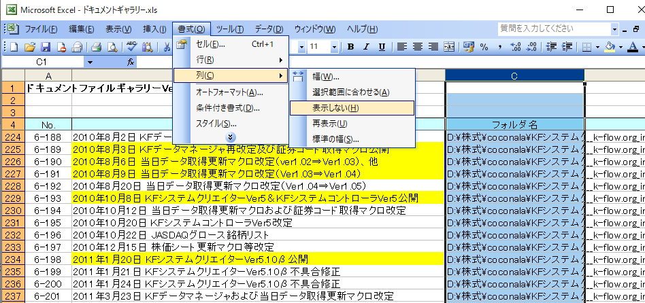Open the help question dropdown arrow
This screenshot has height=303, width=645.
coord(614,29)
